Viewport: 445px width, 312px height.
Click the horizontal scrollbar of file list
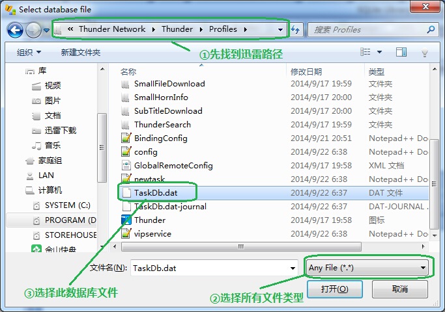[241, 246]
